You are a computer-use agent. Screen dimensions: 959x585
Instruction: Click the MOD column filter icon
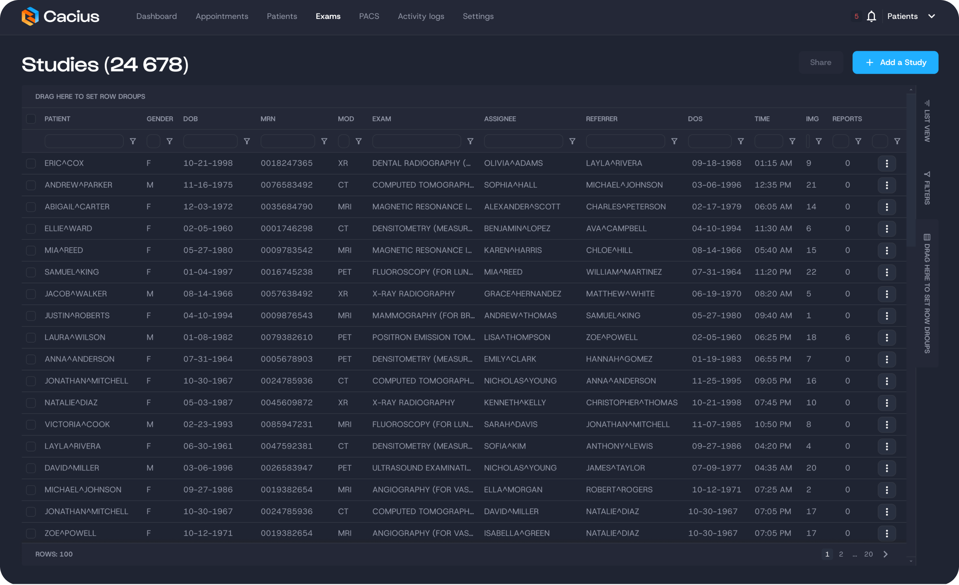click(x=358, y=141)
